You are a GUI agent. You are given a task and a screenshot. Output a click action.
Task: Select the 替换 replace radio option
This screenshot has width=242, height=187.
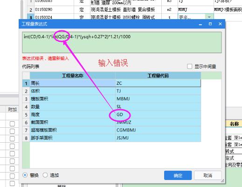click(25, 175)
